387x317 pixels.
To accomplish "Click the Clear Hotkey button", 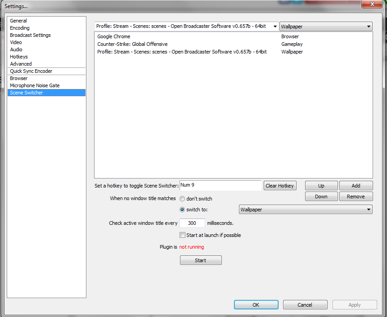I will coord(280,186).
